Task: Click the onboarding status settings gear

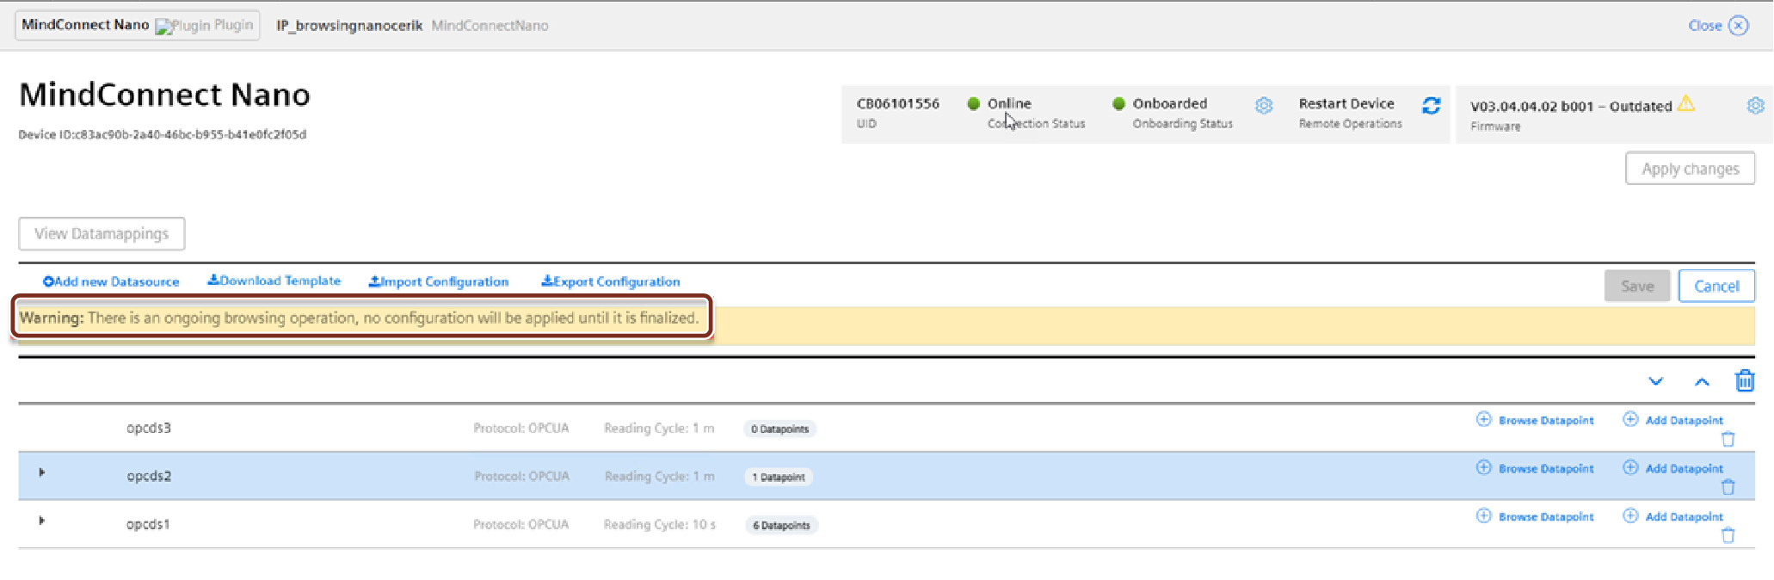Action: coord(1264,106)
